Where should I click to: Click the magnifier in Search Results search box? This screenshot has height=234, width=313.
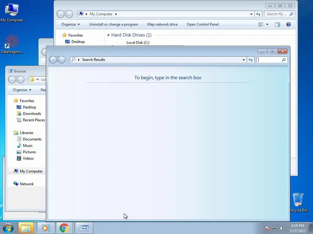click(x=284, y=60)
